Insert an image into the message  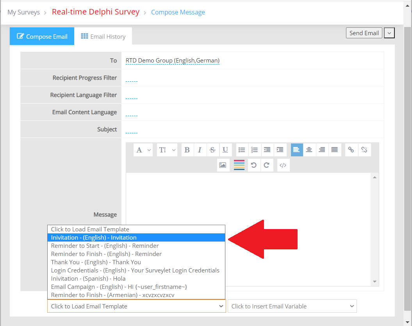pyautogui.click(x=223, y=165)
